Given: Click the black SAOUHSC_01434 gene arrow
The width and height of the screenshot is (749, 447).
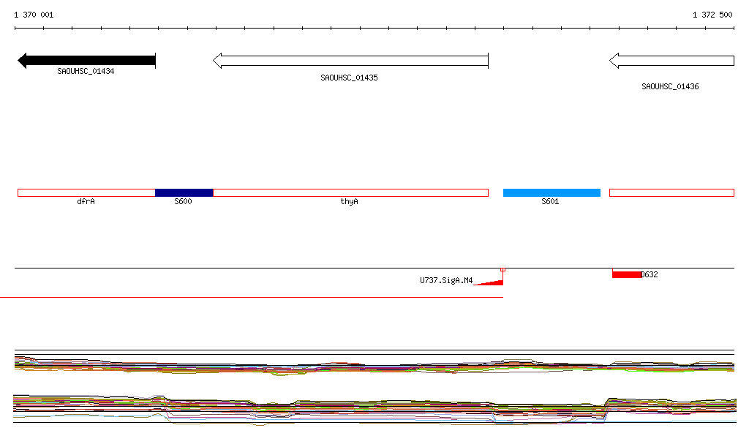Looking at the screenshot, I should tap(86, 61).
